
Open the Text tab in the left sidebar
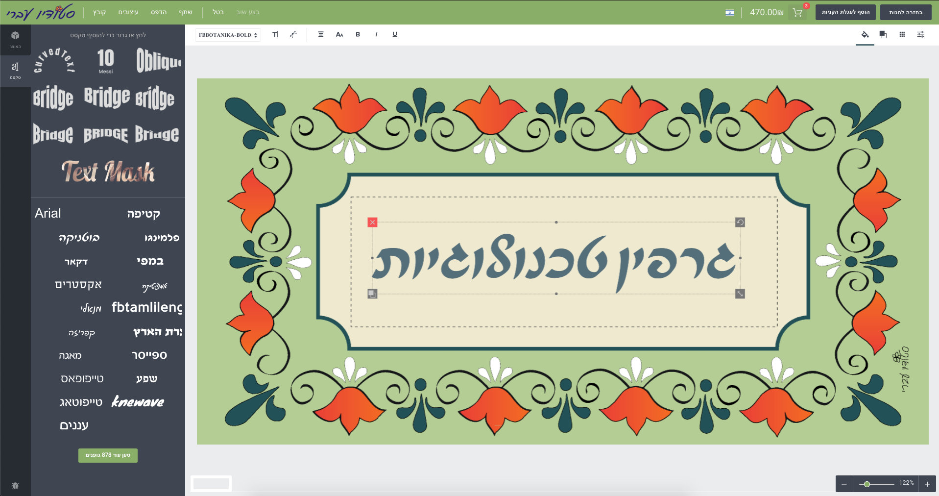15,70
